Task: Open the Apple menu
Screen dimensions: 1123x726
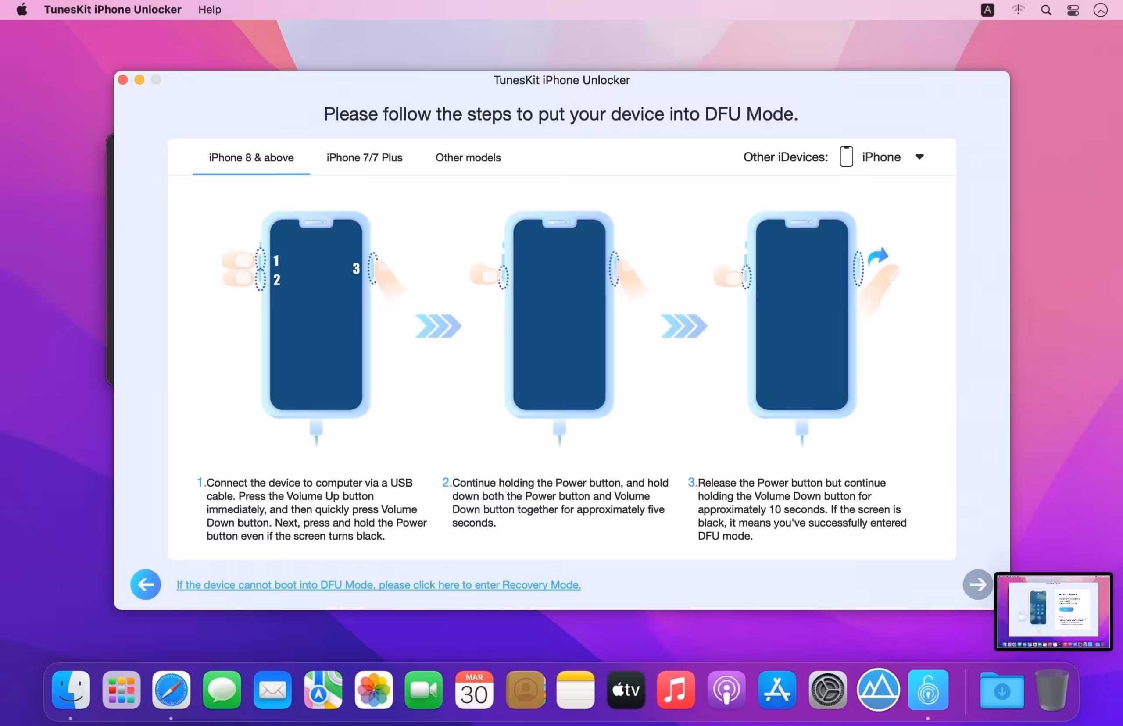Action: coord(21,10)
